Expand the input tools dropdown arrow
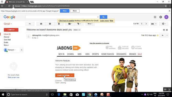 156,24
